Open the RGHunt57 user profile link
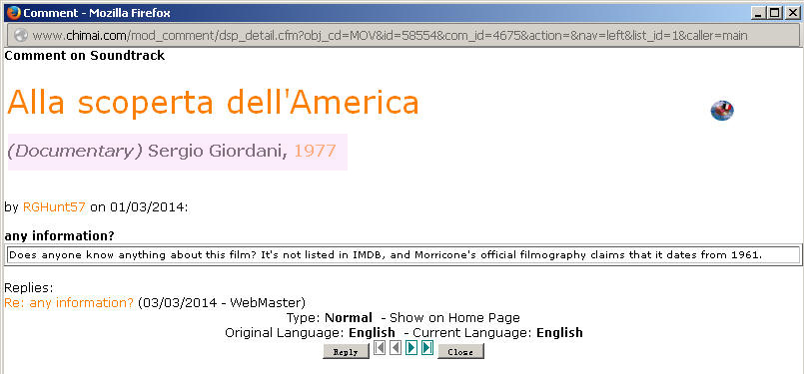This screenshot has width=804, height=374. (54, 207)
